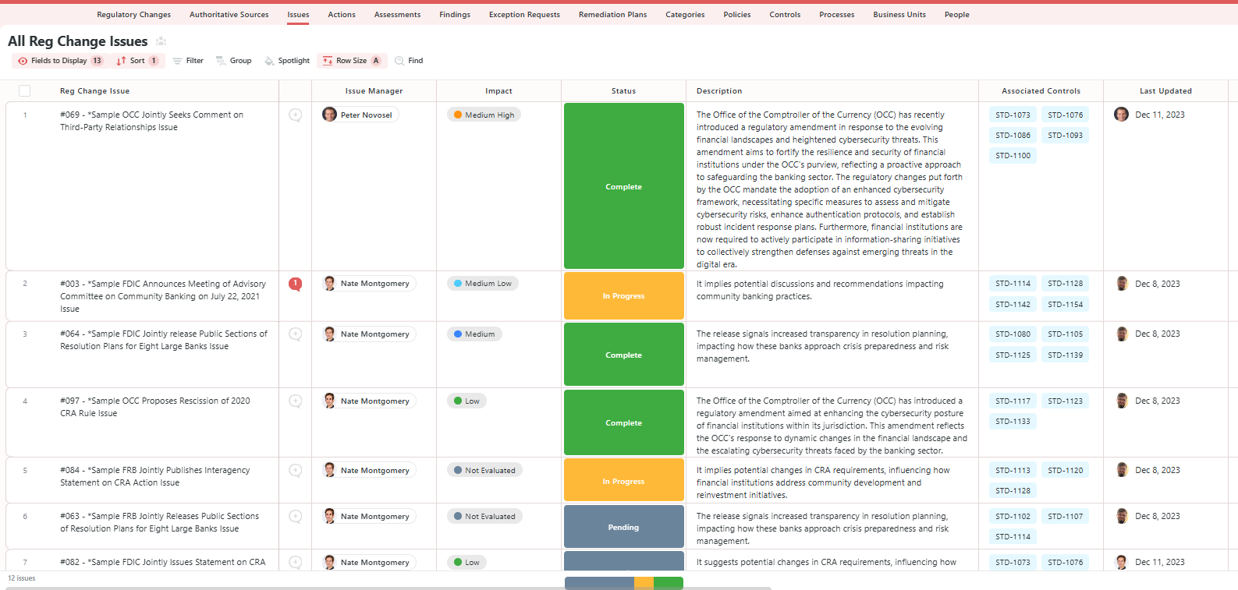1238x590 pixels.
Task: Select the Description text of #064
Action: 822,346
